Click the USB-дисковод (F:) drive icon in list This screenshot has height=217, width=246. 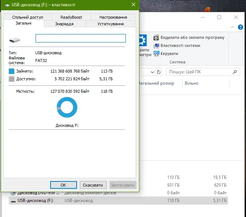[13, 201]
